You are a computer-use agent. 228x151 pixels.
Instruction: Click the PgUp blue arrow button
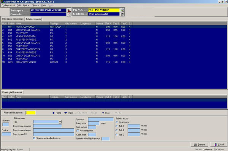pos(57,113)
